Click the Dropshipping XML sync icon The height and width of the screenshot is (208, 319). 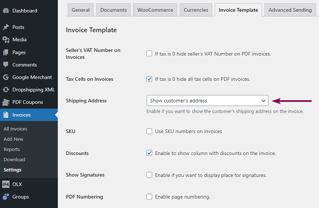click(6, 89)
